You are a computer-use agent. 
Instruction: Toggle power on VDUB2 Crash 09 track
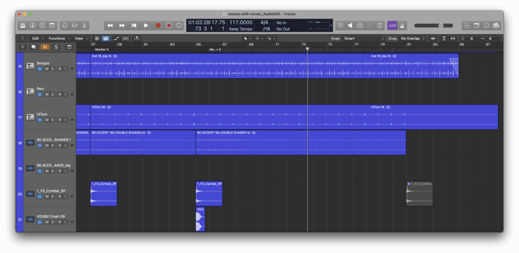click(40, 222)
